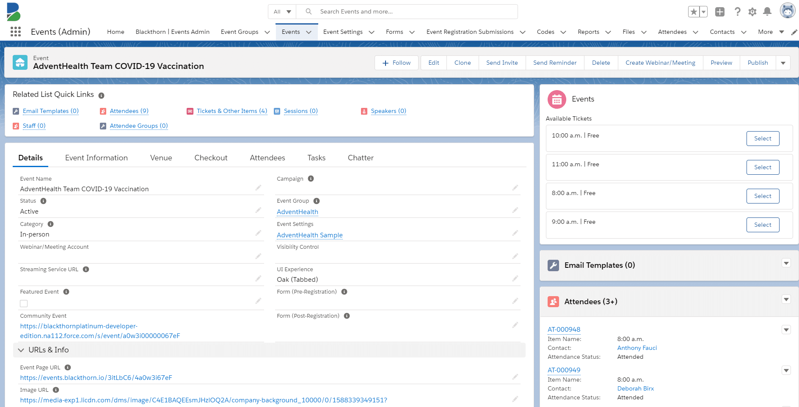Click the Campaign field info icon
The width and height of the screenshot is (799, 407).
(311, 179)
